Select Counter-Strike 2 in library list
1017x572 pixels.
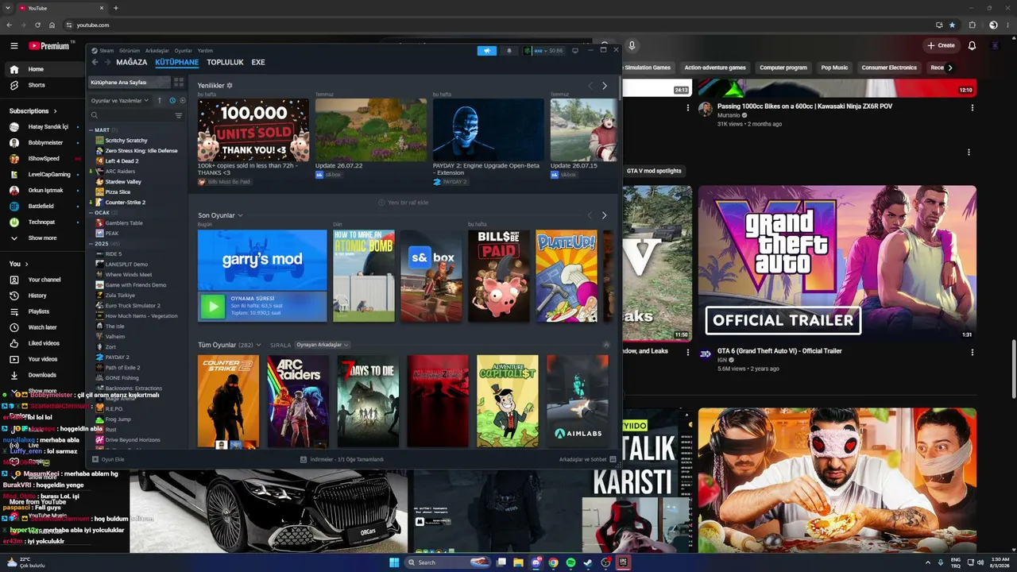pyautogui.click(x=125, y=203)
